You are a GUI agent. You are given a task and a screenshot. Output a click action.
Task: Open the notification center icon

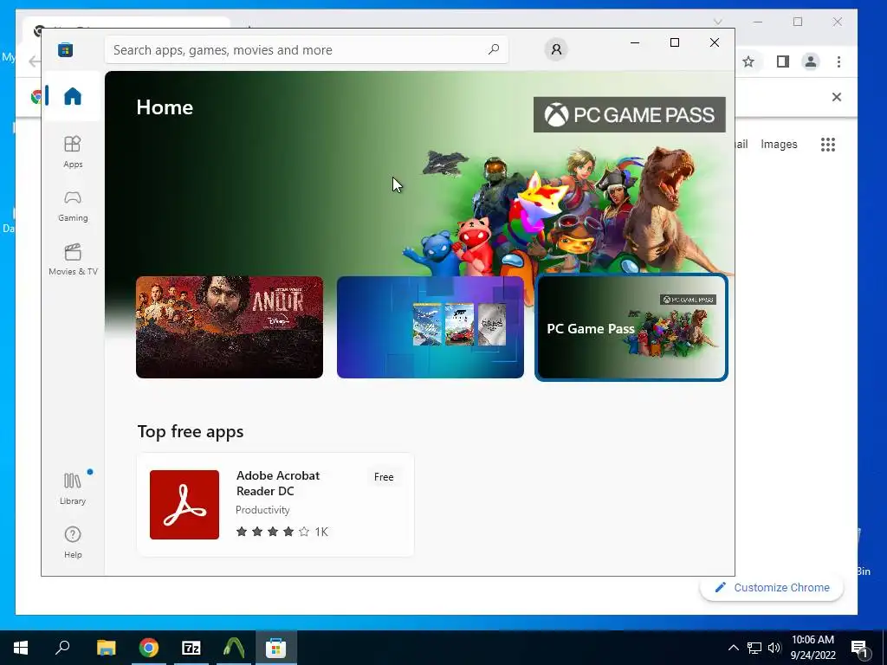coord(859,648)
